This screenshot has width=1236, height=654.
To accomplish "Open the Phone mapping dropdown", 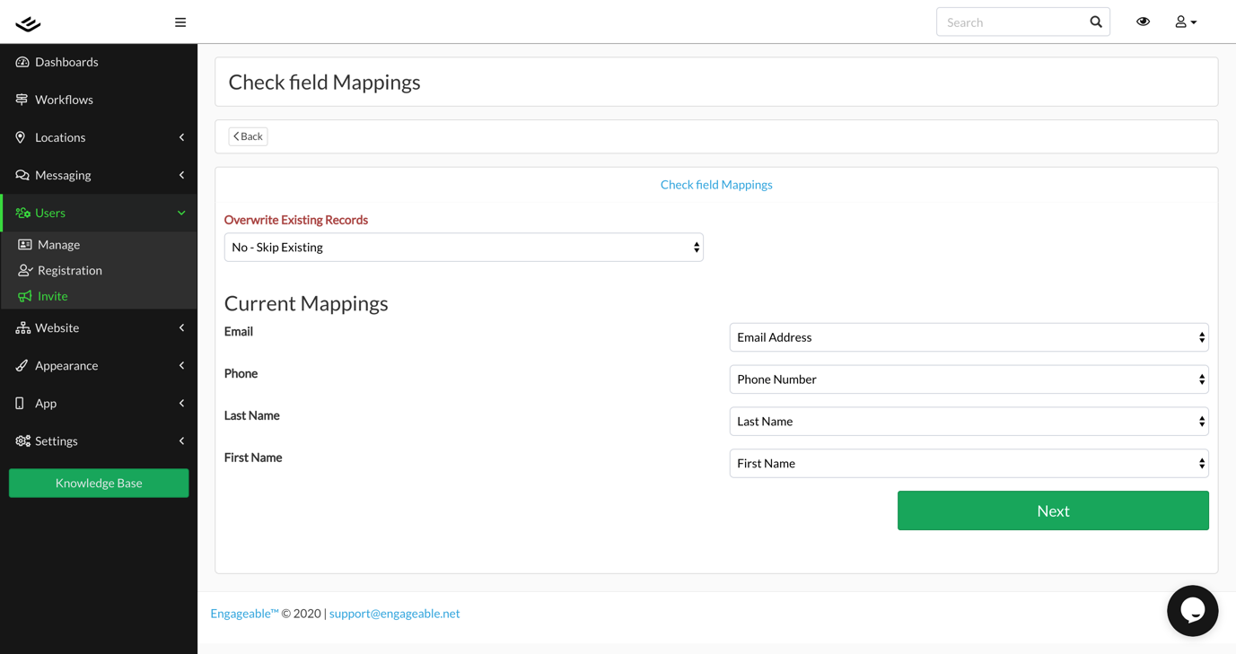I will pos(969,379).
